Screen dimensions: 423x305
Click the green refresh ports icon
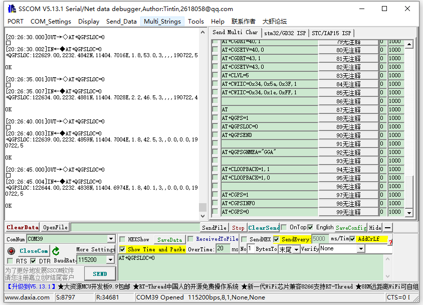pyautogui.click(x=56, y=251)
